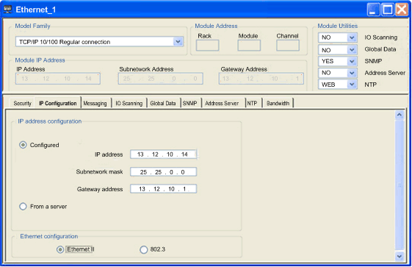Click the Subnetwork mask input field
The height and width of the screenshot is (267, 412).
click(x=164, y=172)
